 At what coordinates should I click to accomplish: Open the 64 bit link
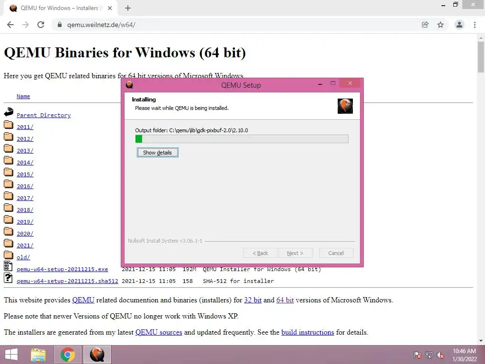[285, 300]
